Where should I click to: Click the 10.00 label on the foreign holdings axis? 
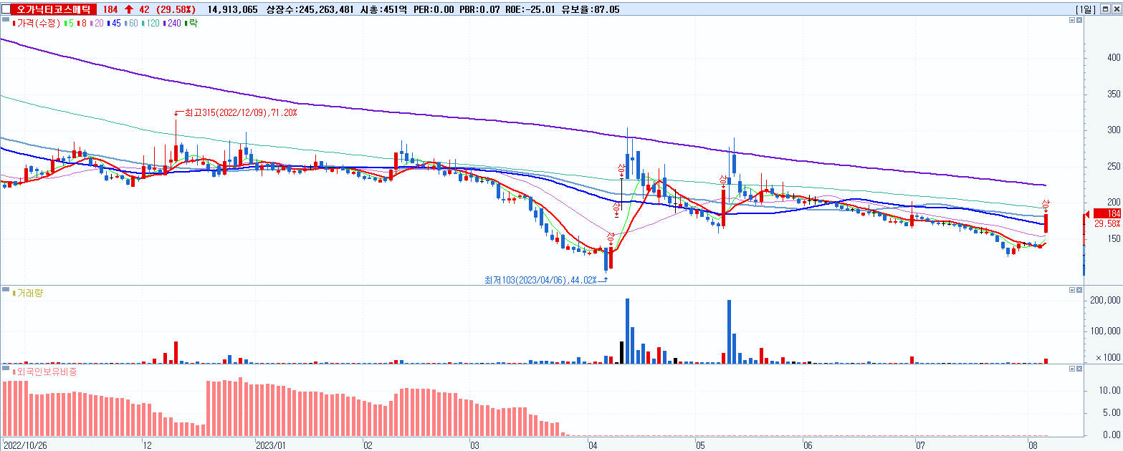pos(1111,390)
